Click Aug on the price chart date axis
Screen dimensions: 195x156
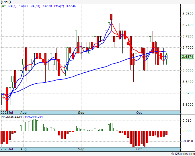click(x=24, y=113)
